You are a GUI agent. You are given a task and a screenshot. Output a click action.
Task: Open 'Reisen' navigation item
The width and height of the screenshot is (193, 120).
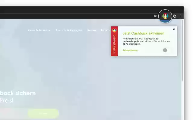pyautogui.click(x=92, y=30)
